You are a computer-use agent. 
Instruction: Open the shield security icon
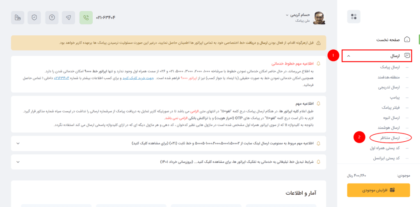(x=34, y=18)
